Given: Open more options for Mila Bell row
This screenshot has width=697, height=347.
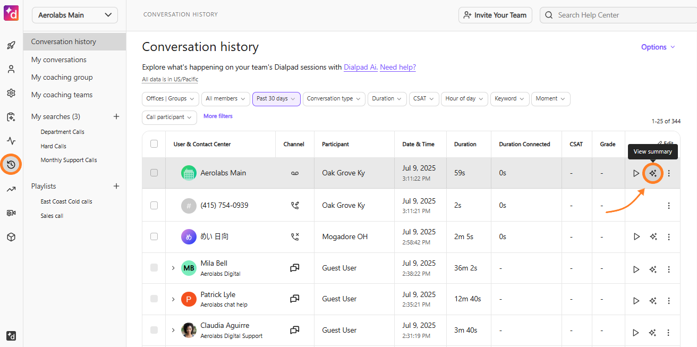Looking at the screenshot, I should [669, 269].
